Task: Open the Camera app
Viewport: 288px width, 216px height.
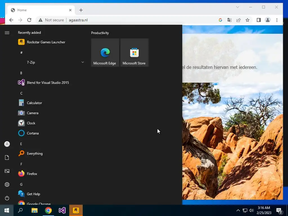Action: 51,113
